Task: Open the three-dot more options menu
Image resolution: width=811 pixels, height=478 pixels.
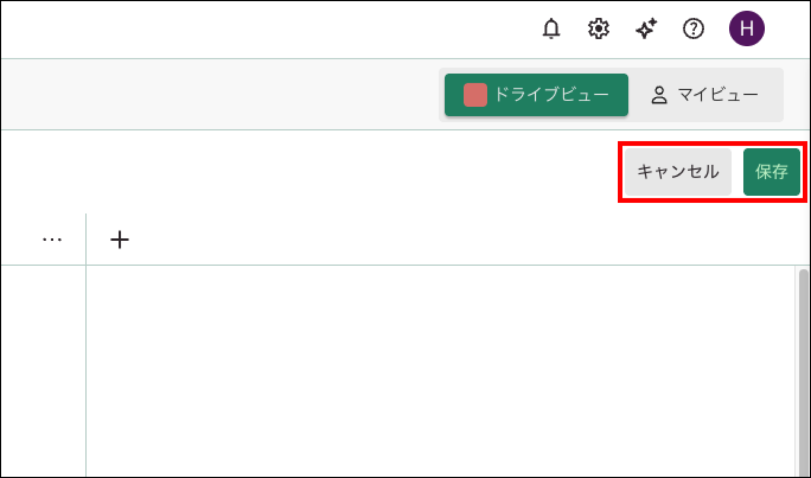Action: [52, 240]
